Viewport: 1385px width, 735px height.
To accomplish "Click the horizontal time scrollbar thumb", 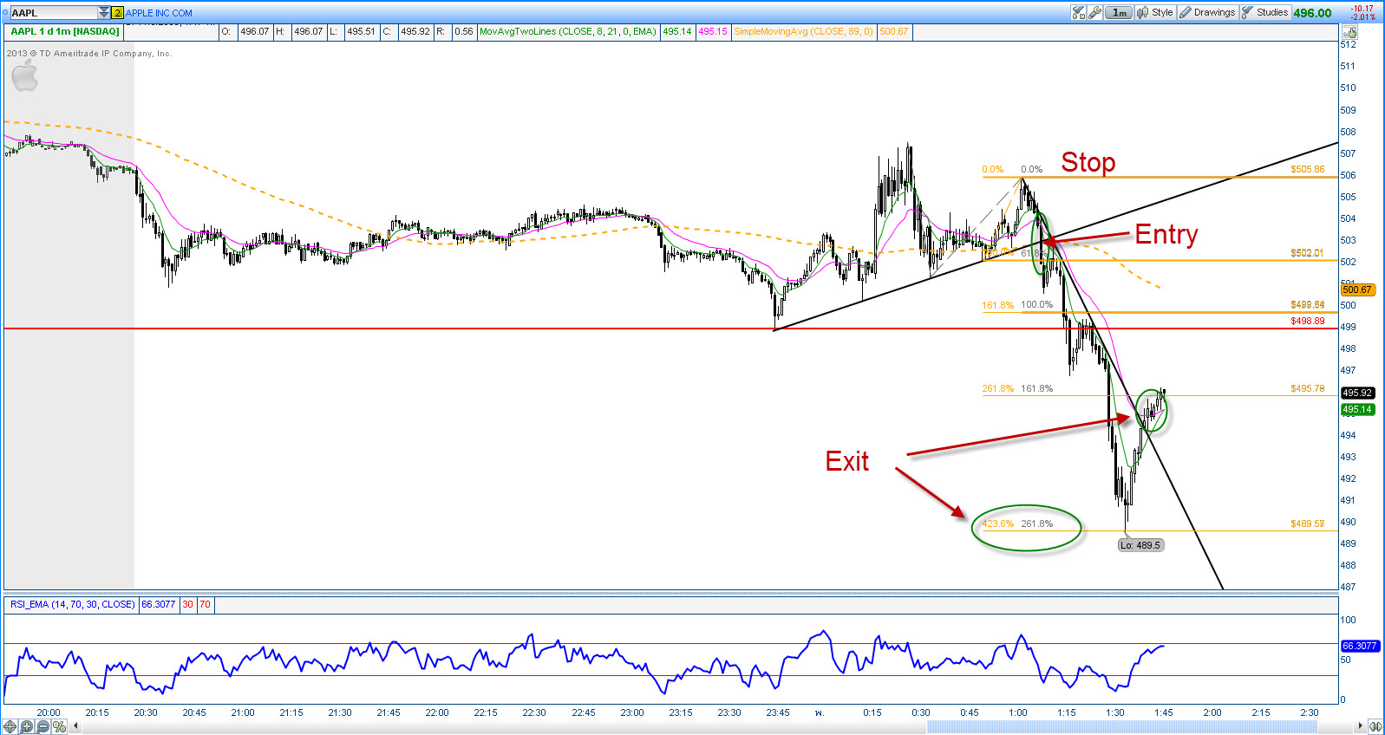I will [1122, 726].
